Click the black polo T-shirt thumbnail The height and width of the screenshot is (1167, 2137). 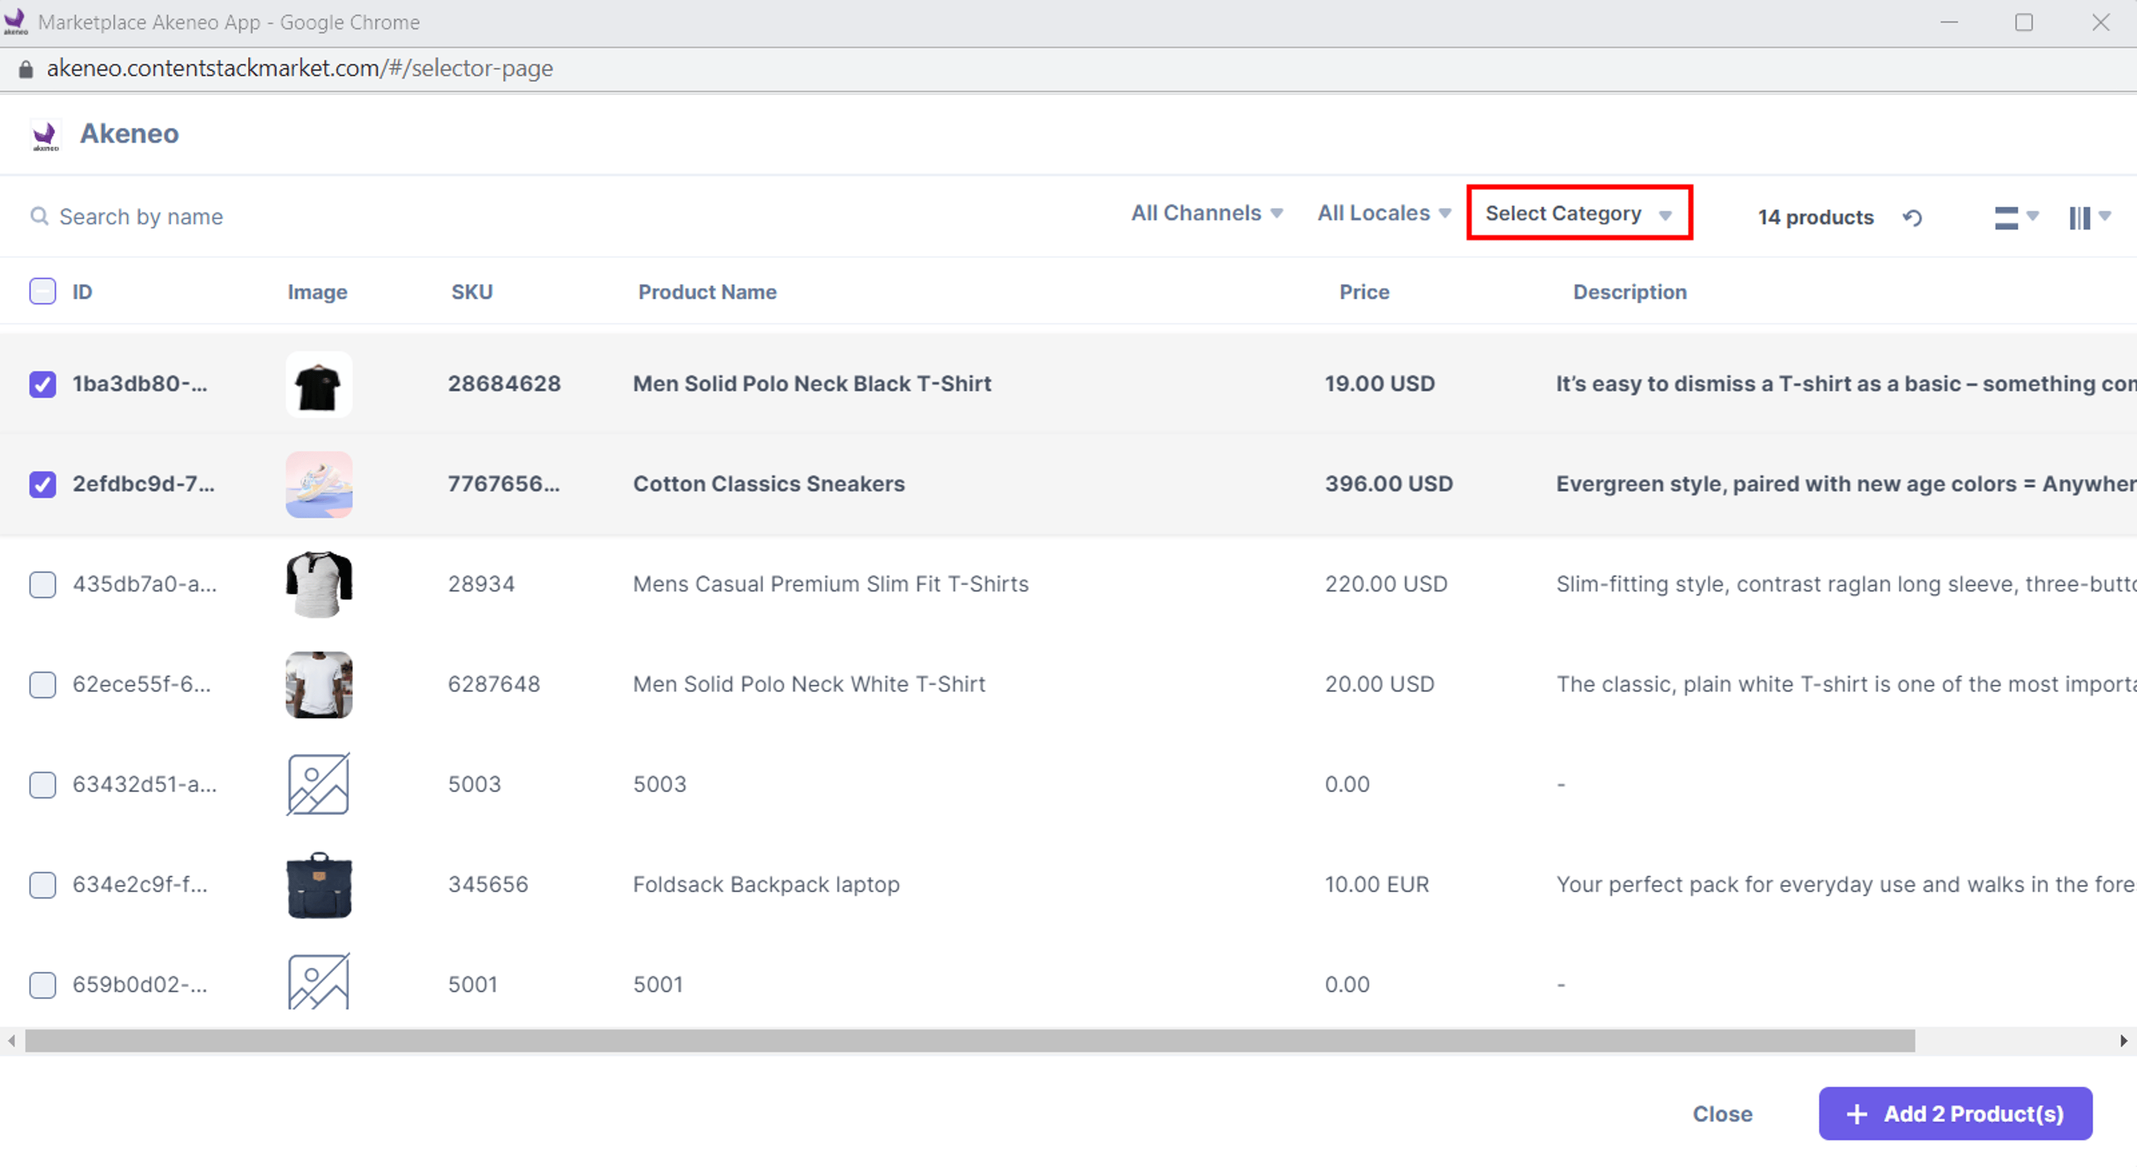[x=318, y=384]
